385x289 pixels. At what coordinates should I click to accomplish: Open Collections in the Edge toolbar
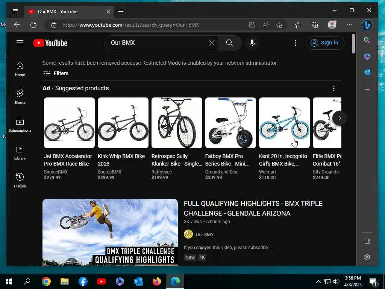[315, 25]
